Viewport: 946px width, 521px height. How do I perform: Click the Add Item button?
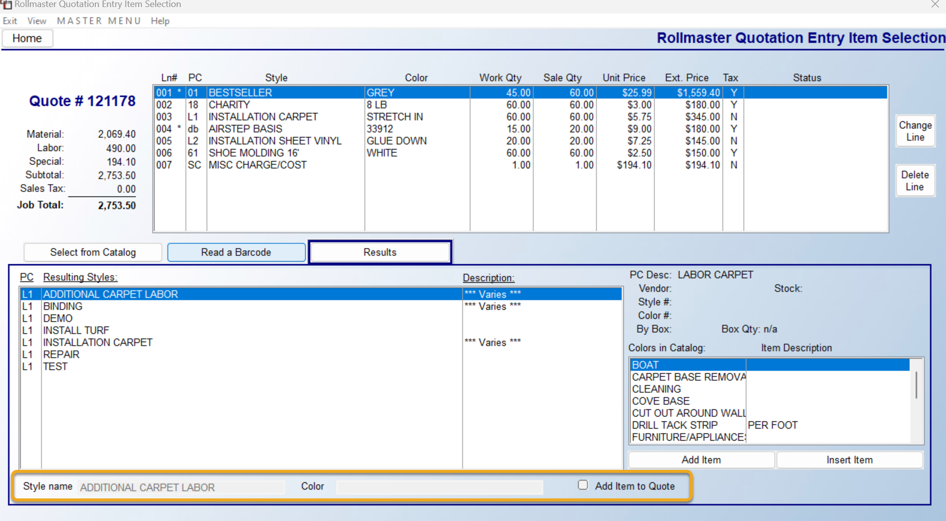701,460
